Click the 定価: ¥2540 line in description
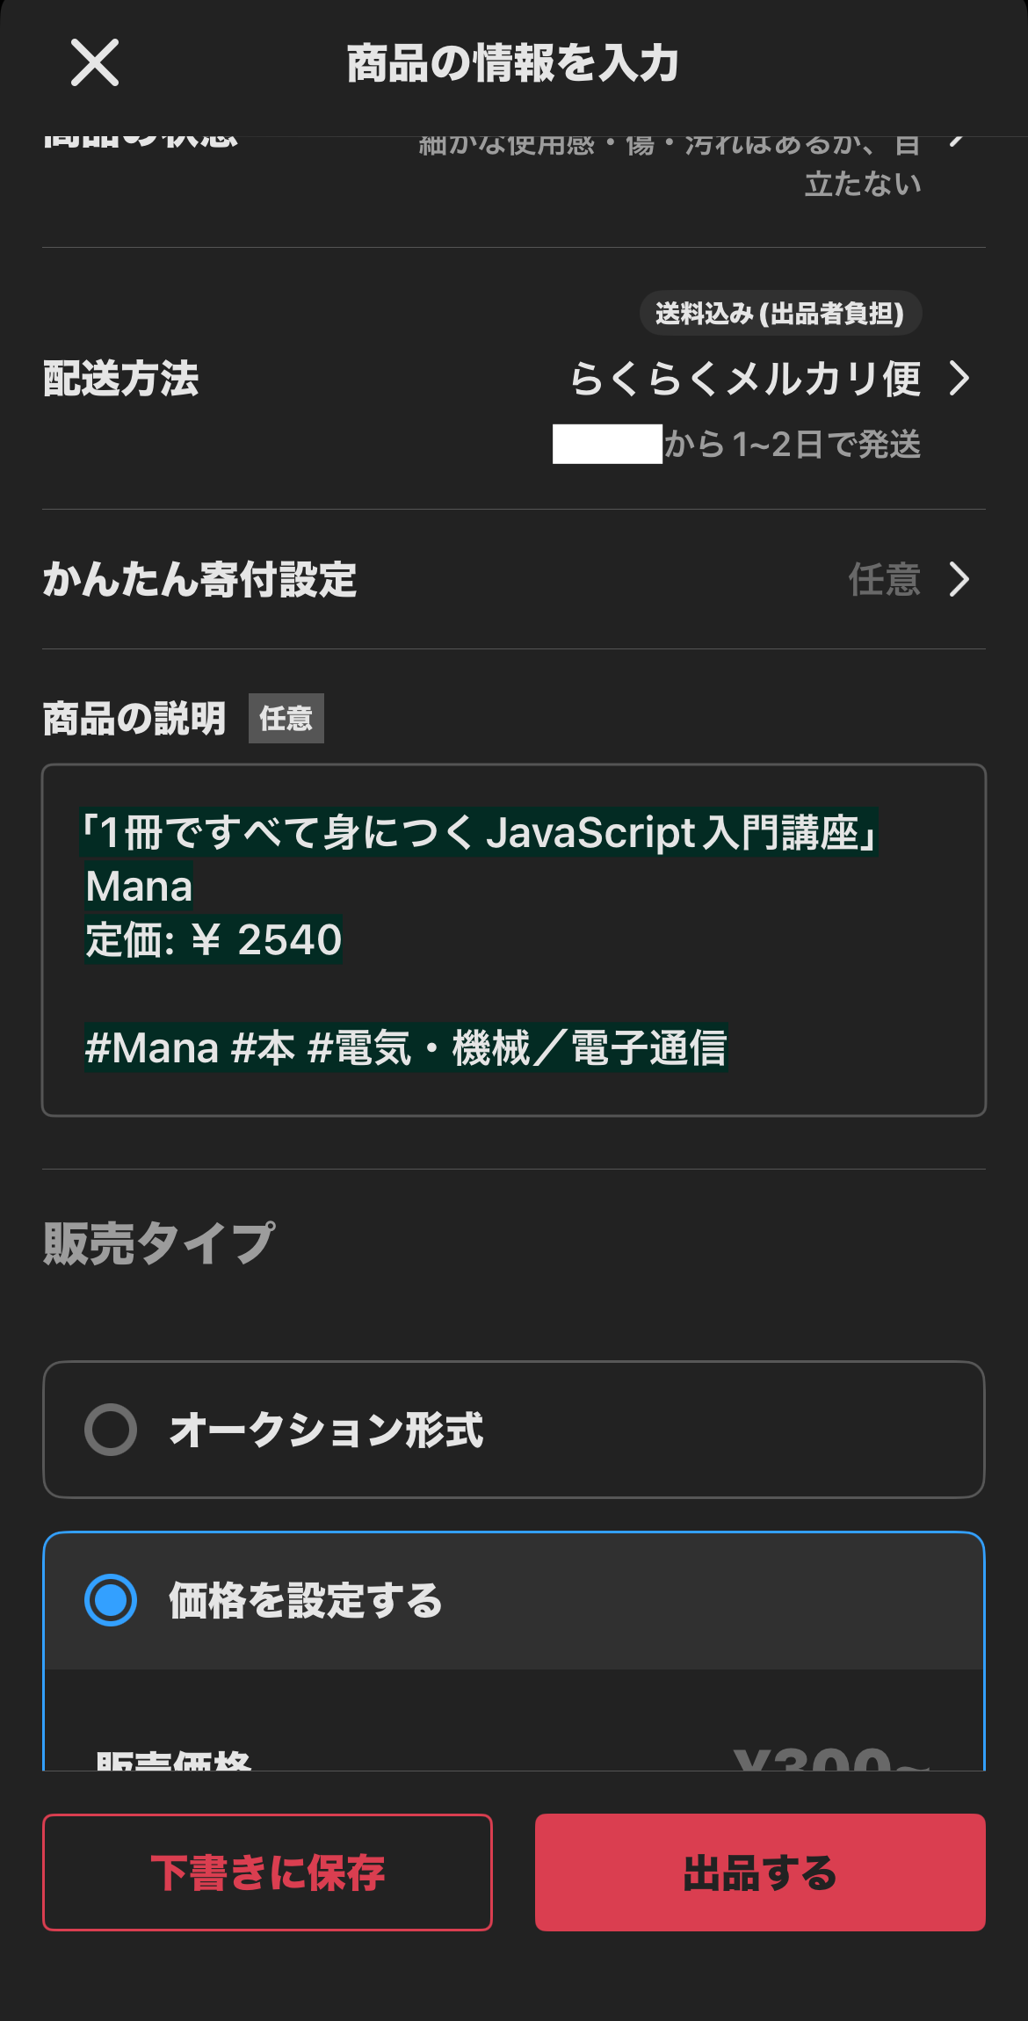 [x=214, y=940]
